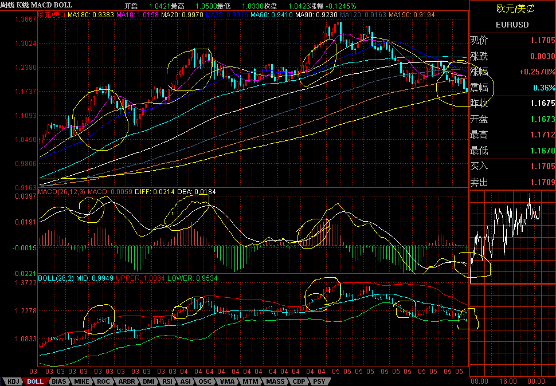The width and height of the screenshot is (556, 386).
Task: Click the 现价 current price row
Action: click(x=512, y=40)
